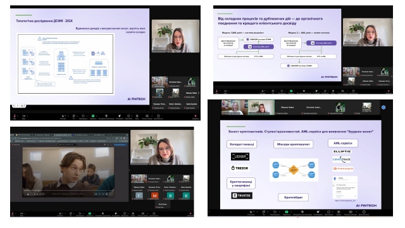Click blue next-participants arrow in криптоактивів window
Viewport: 405px width, 228px height.
383,107
